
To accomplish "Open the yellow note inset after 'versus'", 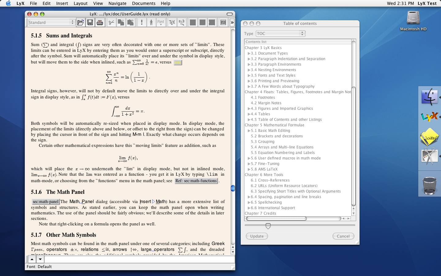I will click(178, 63).
